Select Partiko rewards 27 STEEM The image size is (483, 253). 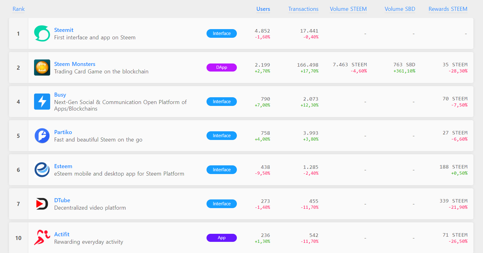click(455, 133)
